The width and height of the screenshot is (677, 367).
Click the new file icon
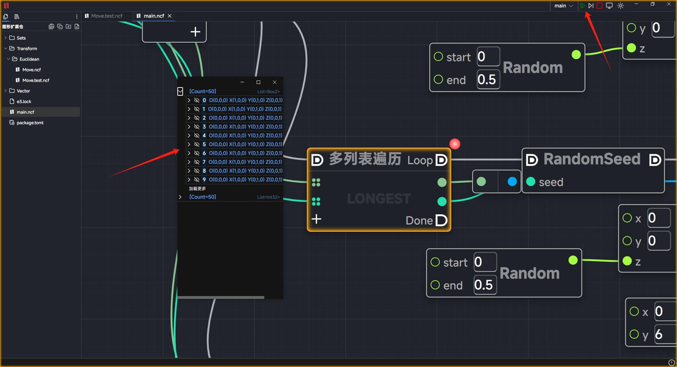tap(77, 26)
